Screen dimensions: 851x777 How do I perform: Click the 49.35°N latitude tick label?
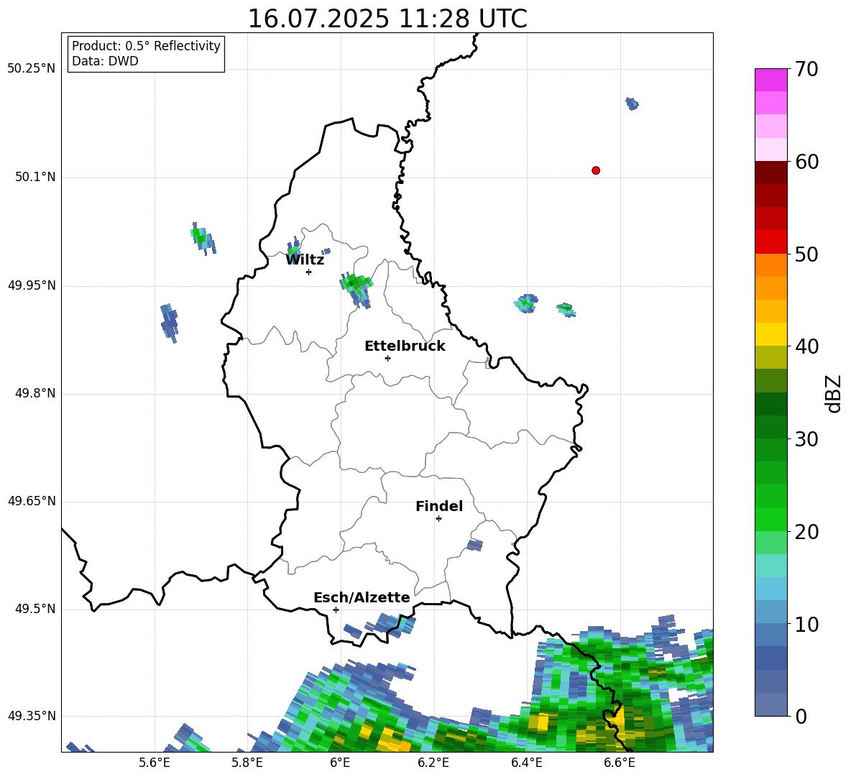coord(32,716)
